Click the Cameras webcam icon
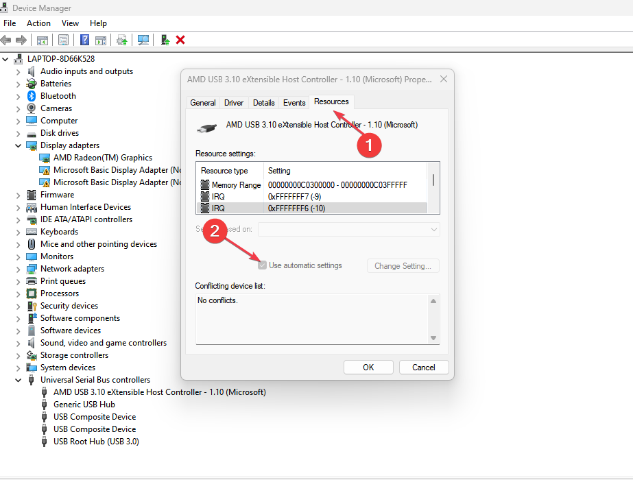The width and height of the screenshot is (633, 480). [x=32, y=108]
